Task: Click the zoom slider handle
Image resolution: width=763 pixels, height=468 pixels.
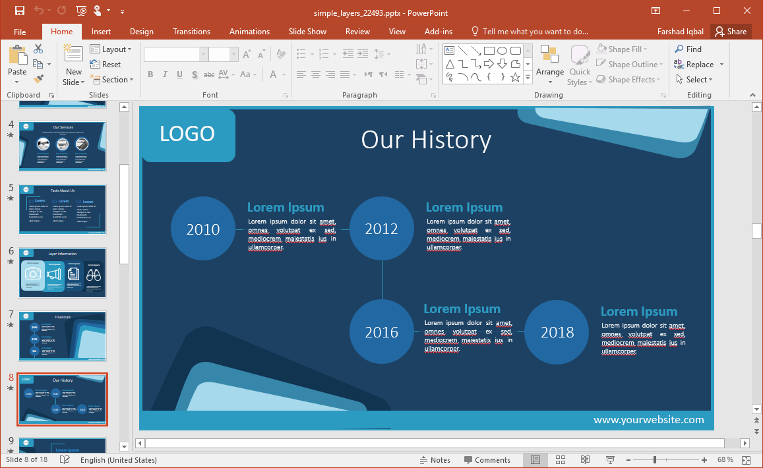Action: coord(654,459)
